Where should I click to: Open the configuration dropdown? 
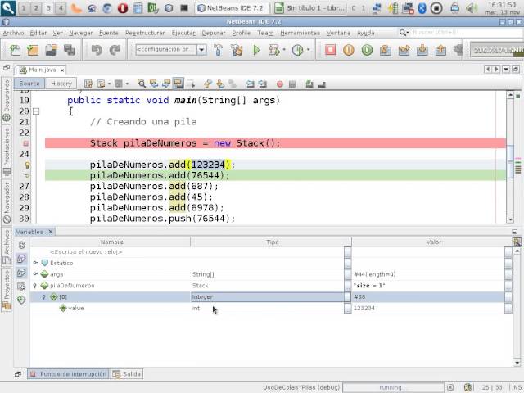coord(201,50)
